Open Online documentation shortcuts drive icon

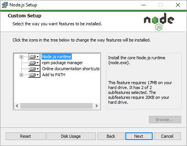click(32, 69)
